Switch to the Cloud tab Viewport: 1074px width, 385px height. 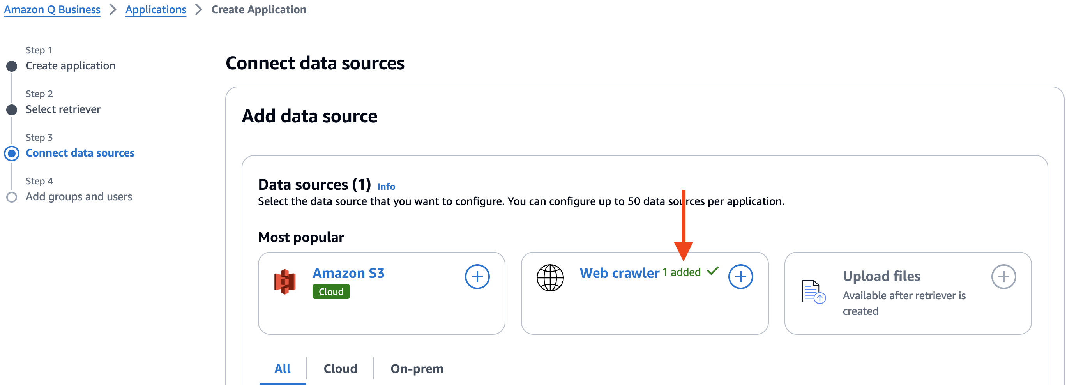[x=340, y=368]
